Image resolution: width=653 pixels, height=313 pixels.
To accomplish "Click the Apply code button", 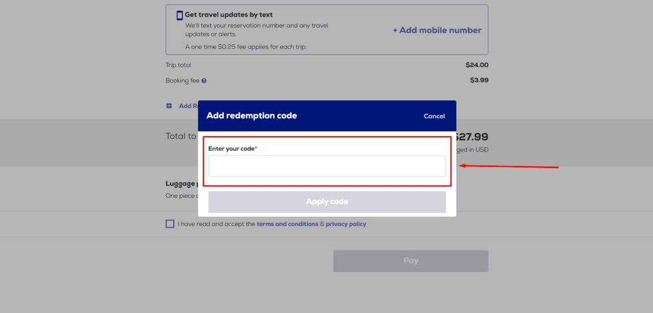I will pos(327,202).
